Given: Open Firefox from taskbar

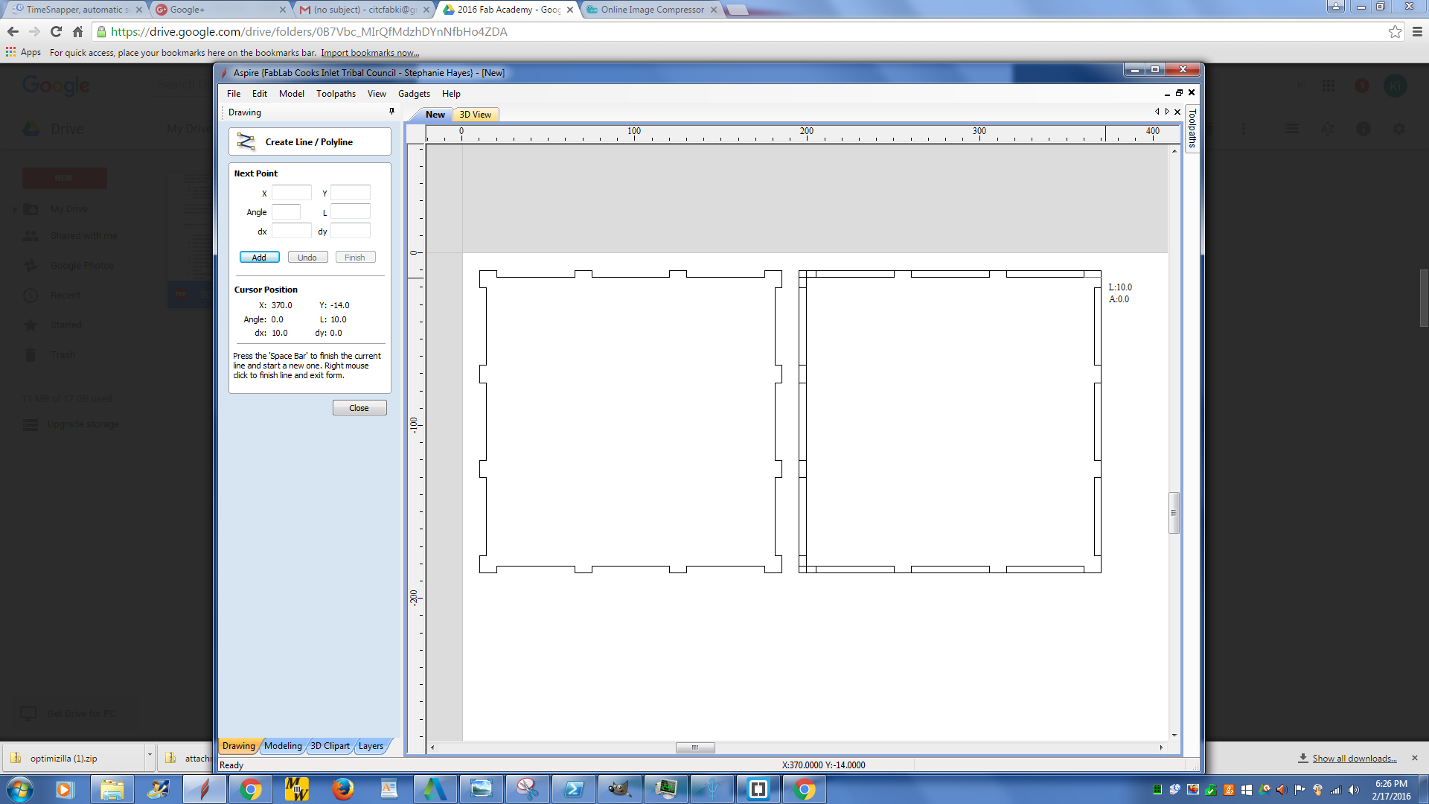Looking at the screenshot, I should click(x=342, y=789).
